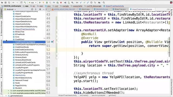Screen dimensions: 173x97
Task: Collapse the code fold at line 47
Action: tap(57, 30)
